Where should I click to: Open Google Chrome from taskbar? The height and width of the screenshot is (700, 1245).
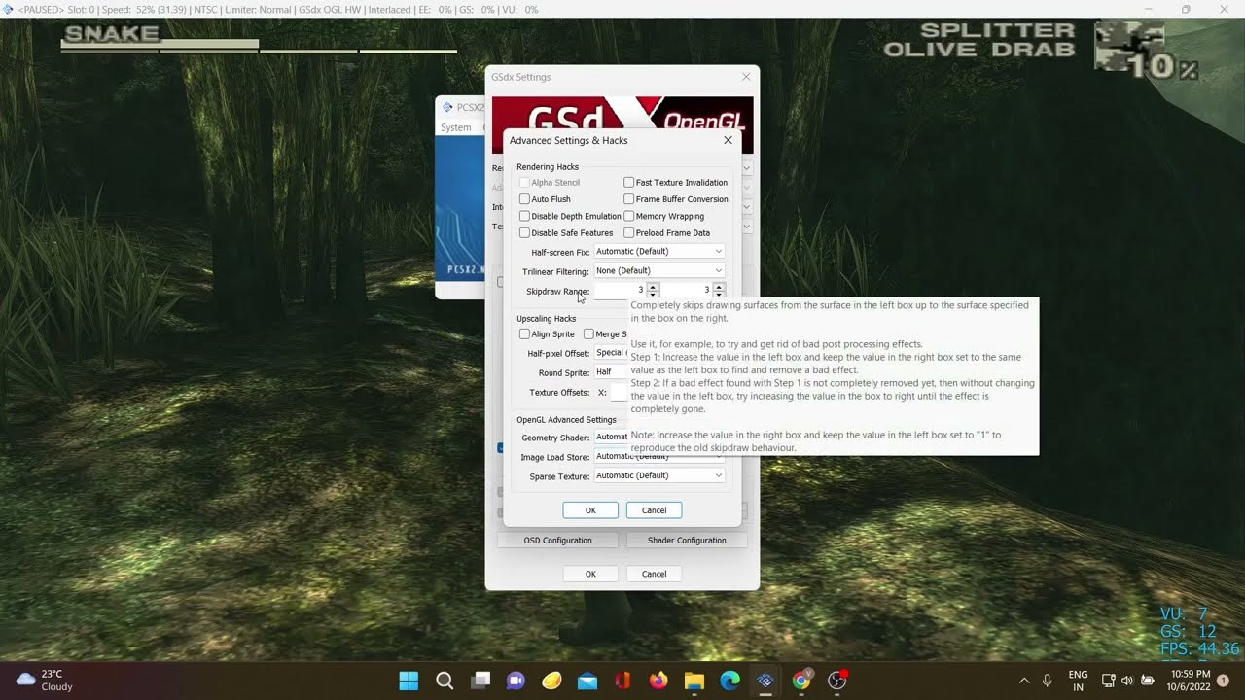[x=801, y=681]
